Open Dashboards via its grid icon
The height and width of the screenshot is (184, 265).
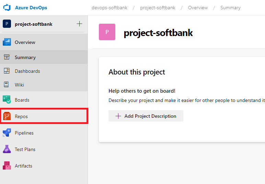[7, 71]
